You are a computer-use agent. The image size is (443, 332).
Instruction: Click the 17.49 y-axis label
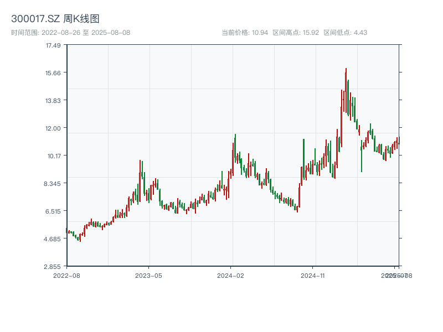[x=53, y=45]
